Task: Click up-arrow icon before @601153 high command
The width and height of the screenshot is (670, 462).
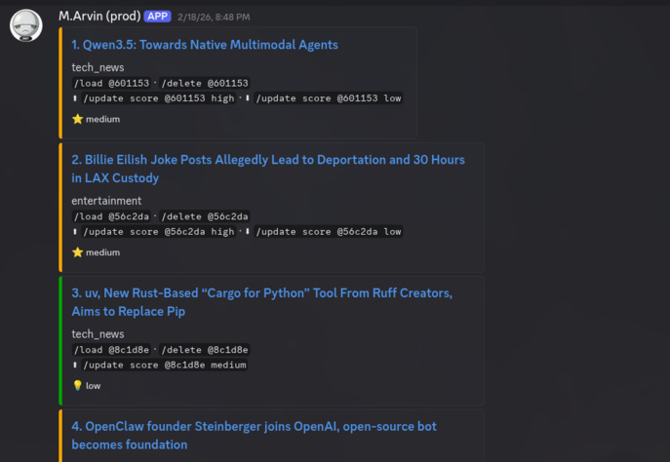Action: pos(76,97)
